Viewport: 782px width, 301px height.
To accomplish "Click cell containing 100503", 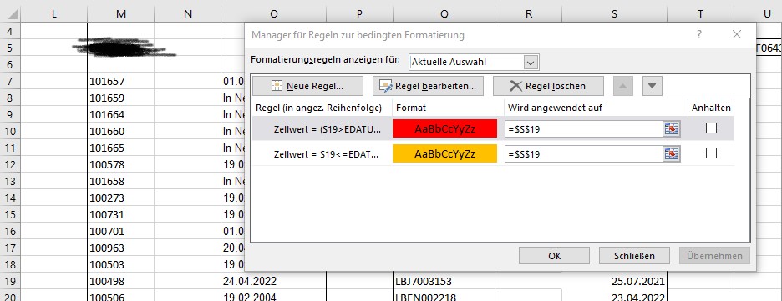I will [x=120, y=264].
